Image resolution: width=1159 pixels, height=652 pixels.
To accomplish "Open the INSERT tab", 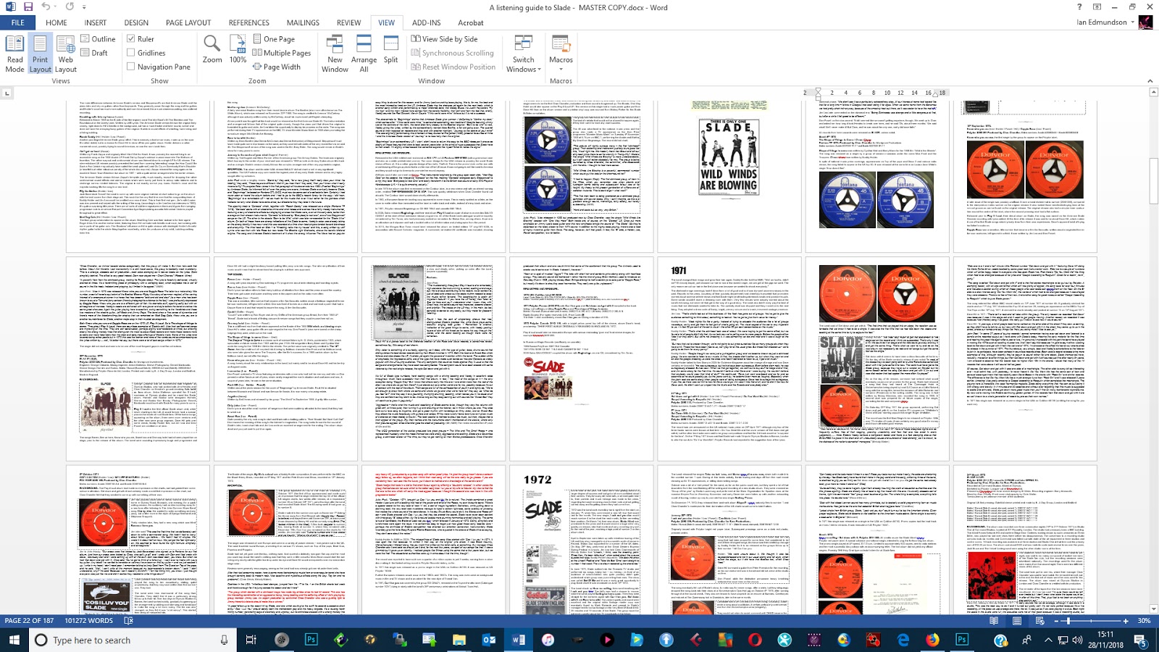I will [x=95, y=22].
